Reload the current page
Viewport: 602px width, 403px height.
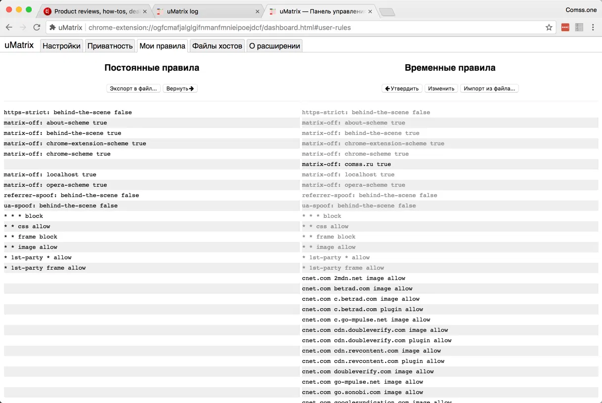point(37,28)
